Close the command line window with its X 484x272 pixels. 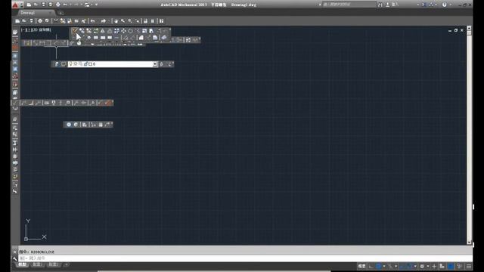point(15,252)
